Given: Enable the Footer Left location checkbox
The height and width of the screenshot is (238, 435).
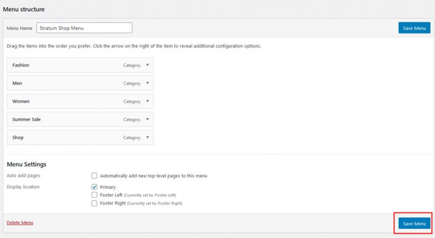Looking at the screenshot, I should [x=95, y=195].
